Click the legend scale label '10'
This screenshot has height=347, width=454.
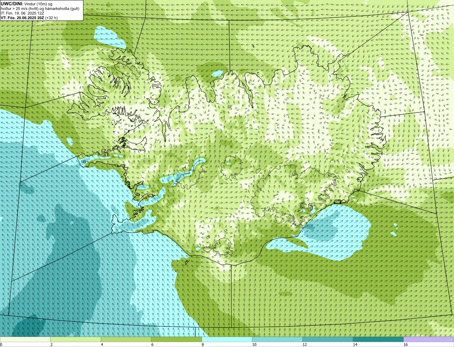tap(254, 345)
